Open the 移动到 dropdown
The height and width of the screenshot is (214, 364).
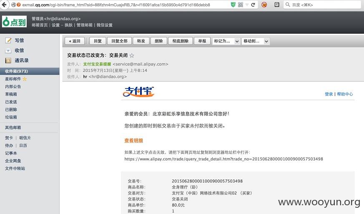tap(256, 41)
